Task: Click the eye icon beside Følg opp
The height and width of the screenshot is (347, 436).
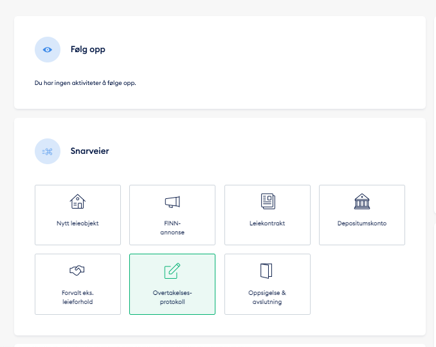Action: click(x=48, y=50)
